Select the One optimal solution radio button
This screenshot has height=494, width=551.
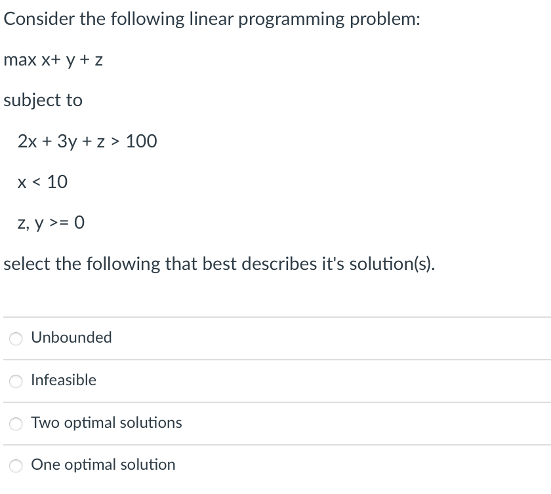[16, 465]
